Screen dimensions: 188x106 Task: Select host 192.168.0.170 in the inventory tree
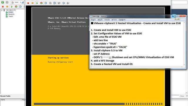pyautogui.click(x=11, y=10)
